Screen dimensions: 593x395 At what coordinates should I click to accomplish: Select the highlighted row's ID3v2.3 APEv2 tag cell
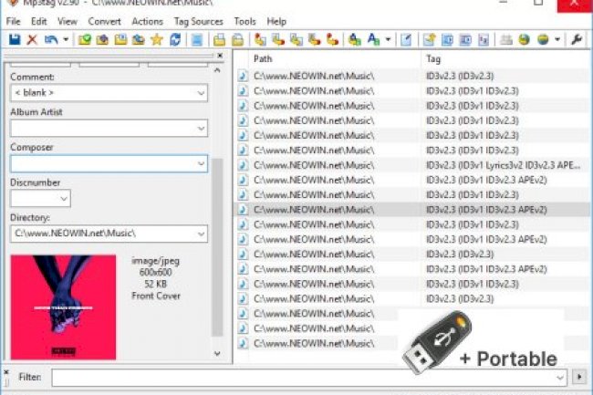point(486,210)
